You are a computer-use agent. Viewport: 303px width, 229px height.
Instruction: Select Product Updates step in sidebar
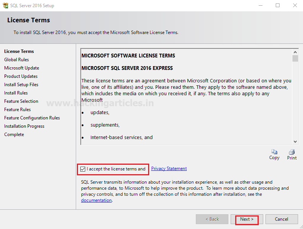tap(21, 76)
